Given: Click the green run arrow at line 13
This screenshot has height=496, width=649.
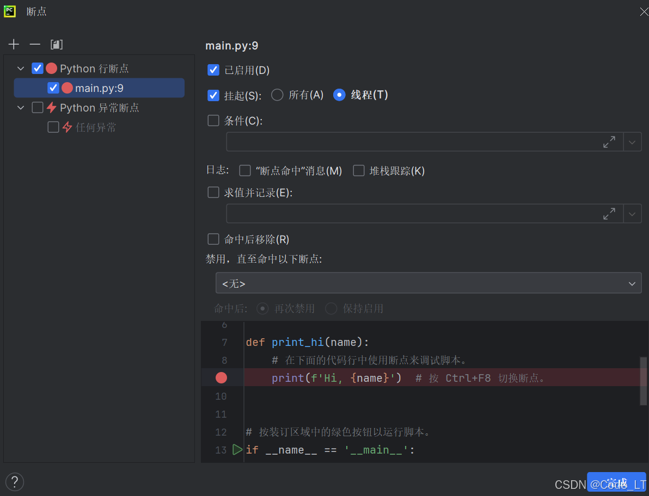Looking at the screenshot, I should point(237,450).
